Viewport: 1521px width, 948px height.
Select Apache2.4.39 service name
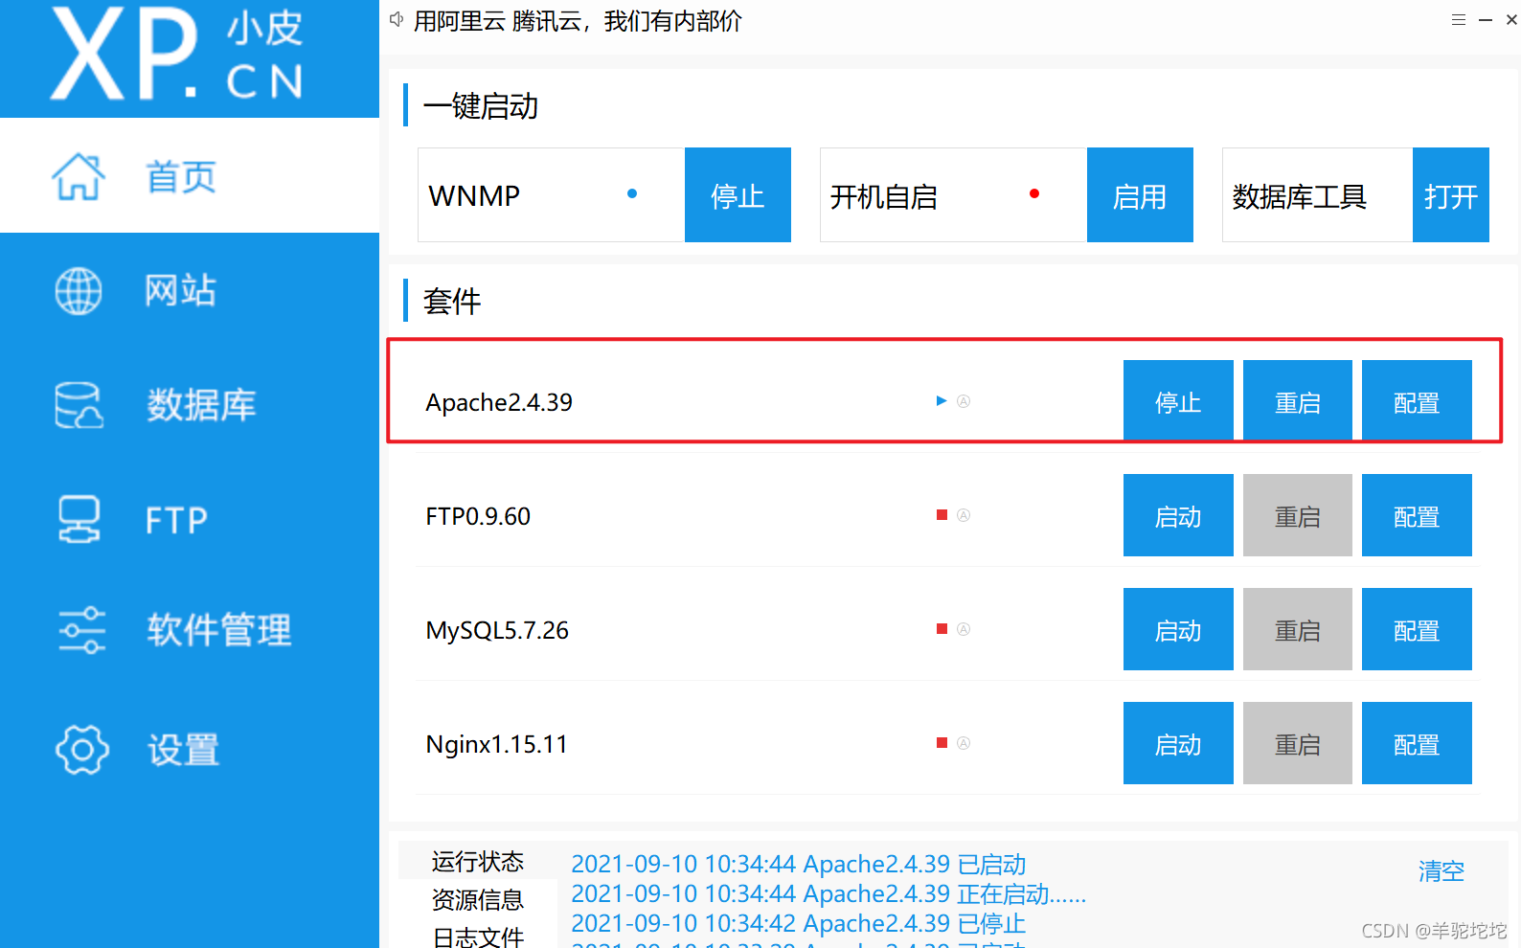[x=499, y=402]
